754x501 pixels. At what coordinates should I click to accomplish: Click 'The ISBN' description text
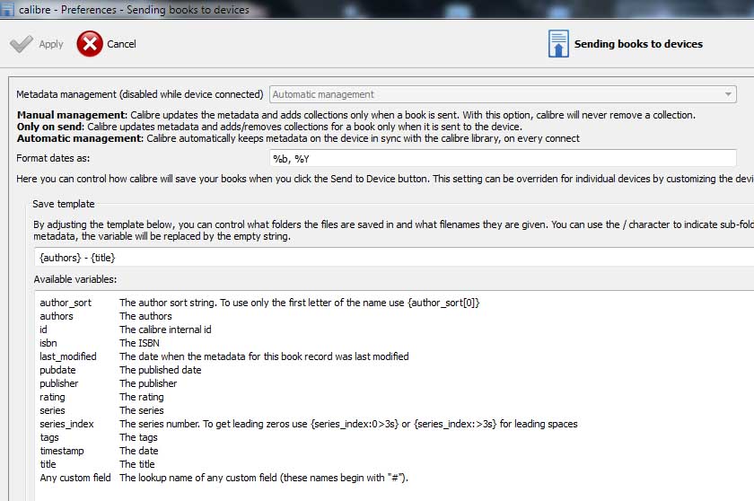(139, 343)
